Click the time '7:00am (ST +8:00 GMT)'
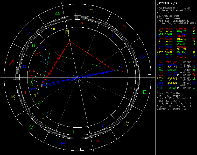 point(175,11)
